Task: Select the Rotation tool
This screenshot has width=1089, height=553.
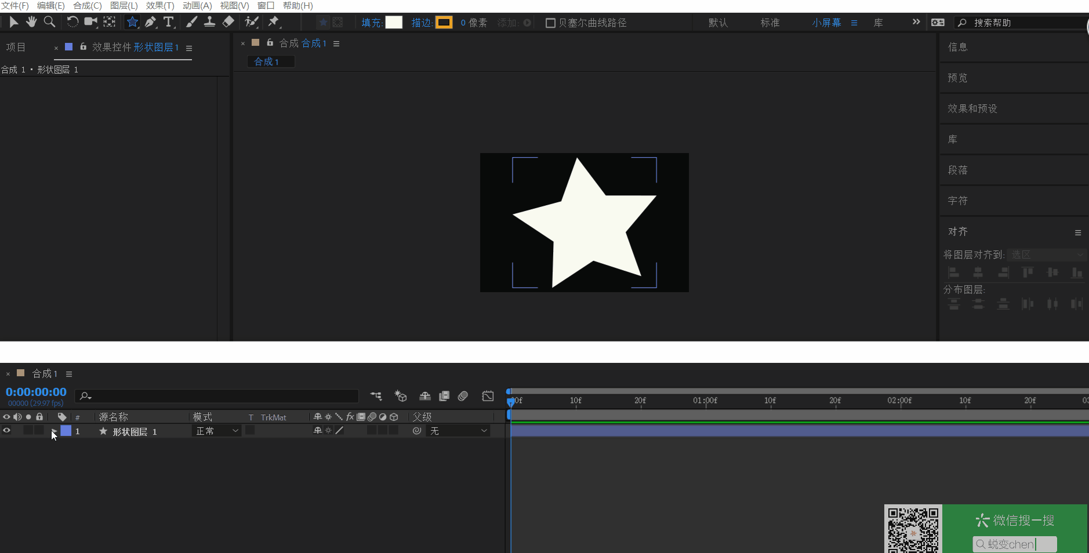Action: [72, 22]
